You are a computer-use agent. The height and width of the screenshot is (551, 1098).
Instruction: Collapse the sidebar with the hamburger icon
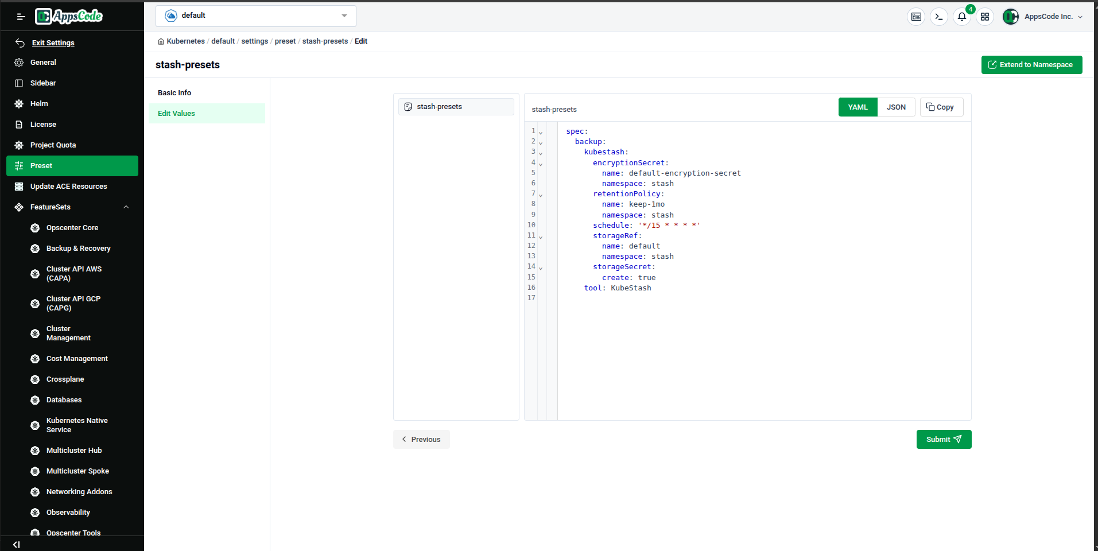point(21,17)
